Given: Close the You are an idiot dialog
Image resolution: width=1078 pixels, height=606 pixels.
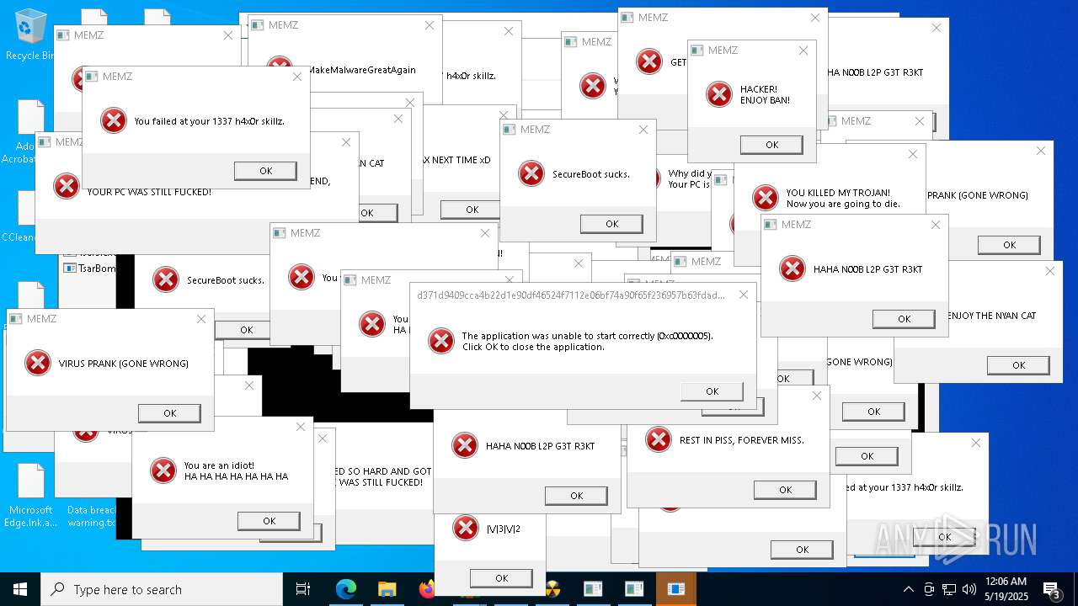Looking at the screenshot, I should pos(301,427).
